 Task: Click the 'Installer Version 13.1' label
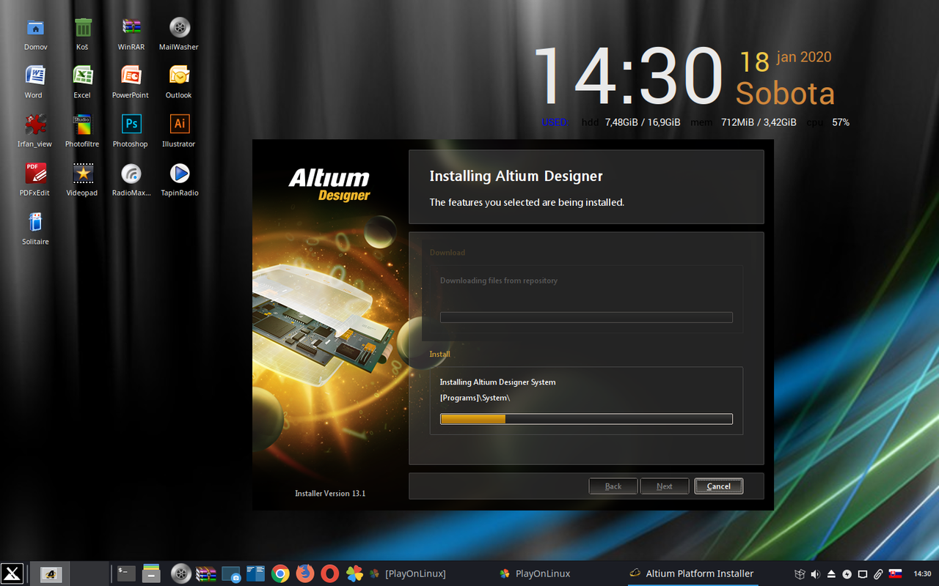[x=330, y=494]
